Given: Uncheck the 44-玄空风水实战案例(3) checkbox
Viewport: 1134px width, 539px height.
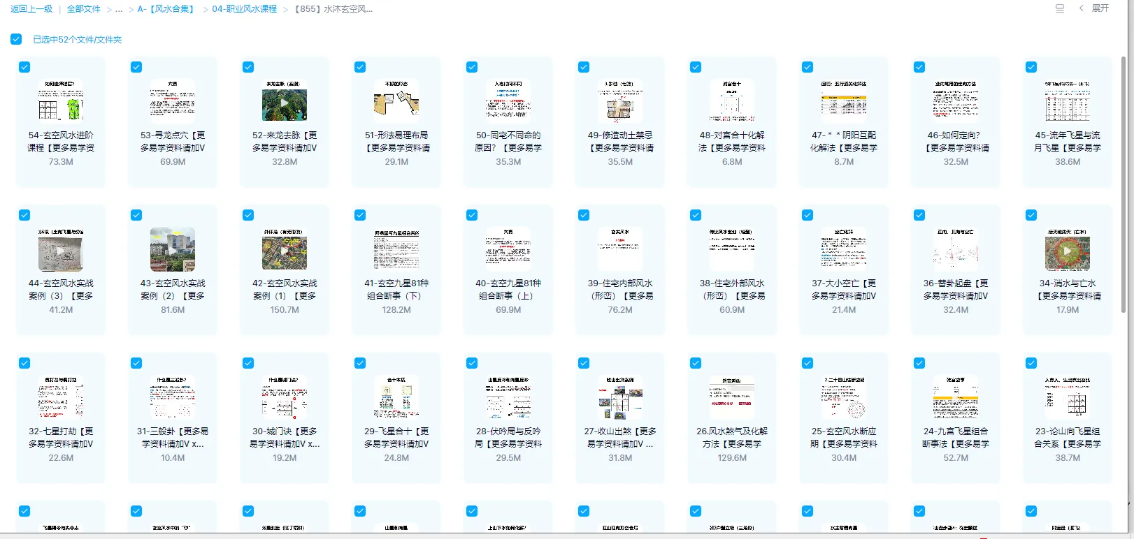Looking at the screenshot, I should coord(24,215).
